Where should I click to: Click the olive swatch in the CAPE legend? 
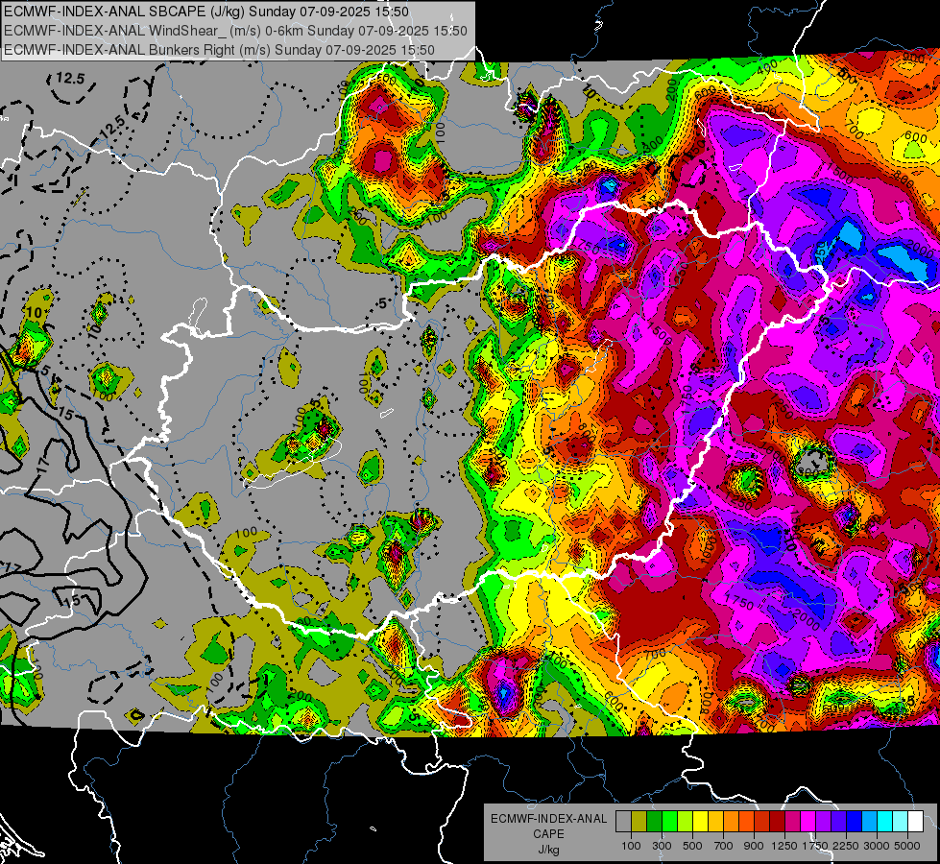[639, 822]
